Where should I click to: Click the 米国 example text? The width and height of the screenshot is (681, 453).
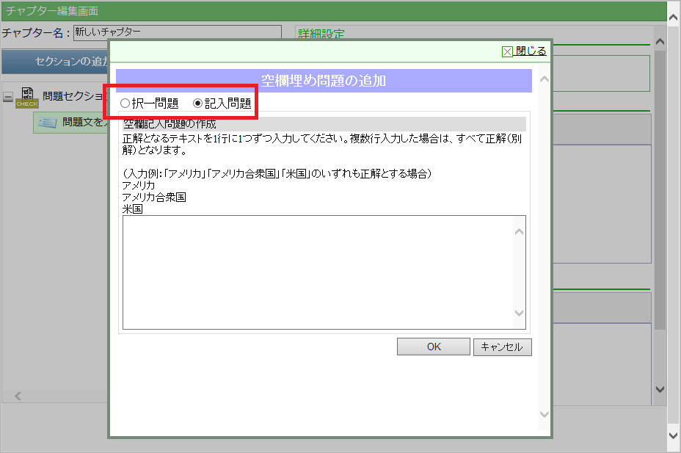[x=133, y=209]
